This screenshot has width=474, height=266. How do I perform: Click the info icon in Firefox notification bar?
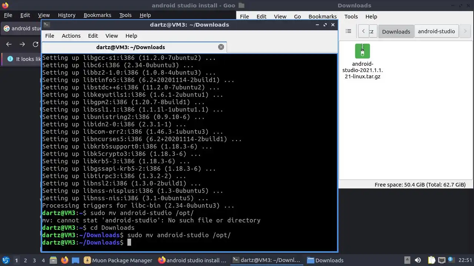10,59
